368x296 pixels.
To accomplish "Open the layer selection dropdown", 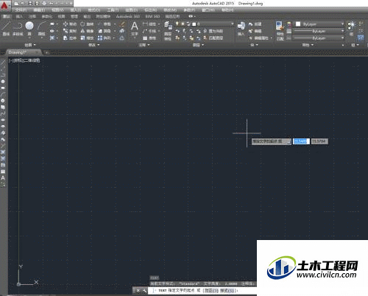I will tap(232, 24).
